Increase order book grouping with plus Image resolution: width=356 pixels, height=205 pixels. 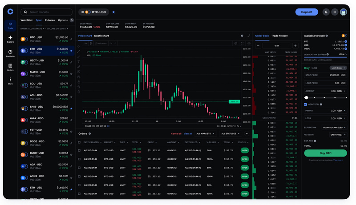click(295, 45)
